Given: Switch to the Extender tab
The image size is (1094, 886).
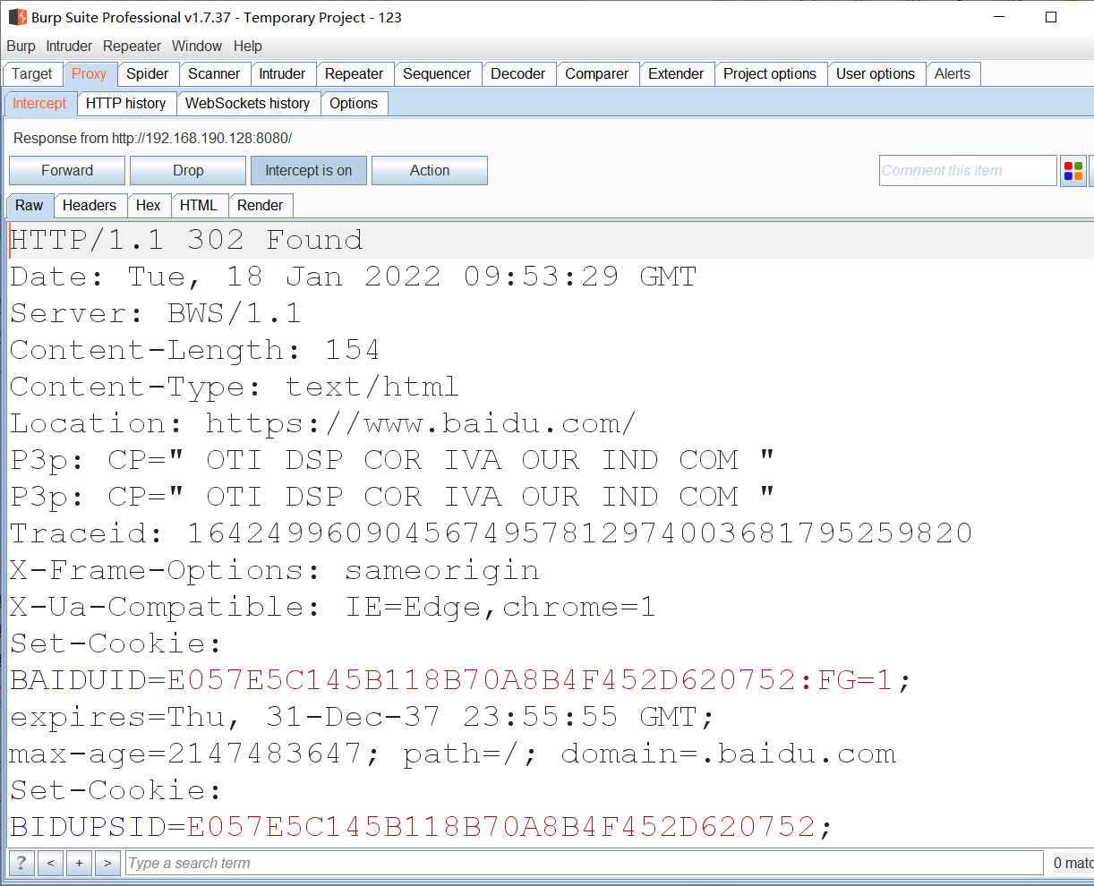Looking at the screenshot, I should click(676, 74).
